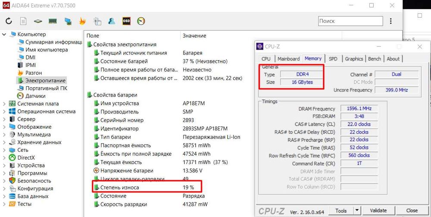
Task: Select Суммарная информация in the tree
Action: click(x=50, y=42)
